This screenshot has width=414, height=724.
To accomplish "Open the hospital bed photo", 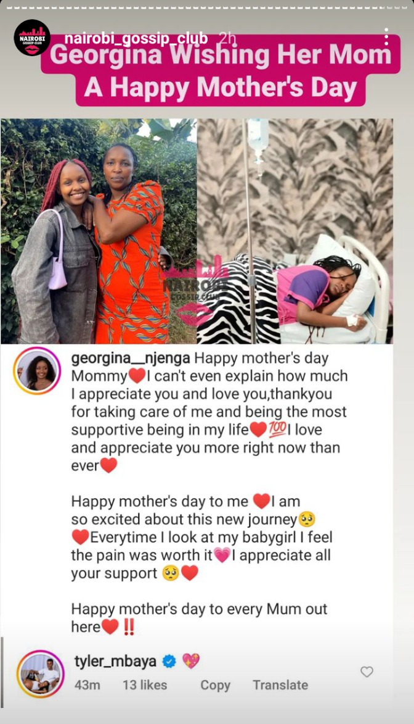I will [295, 231].
